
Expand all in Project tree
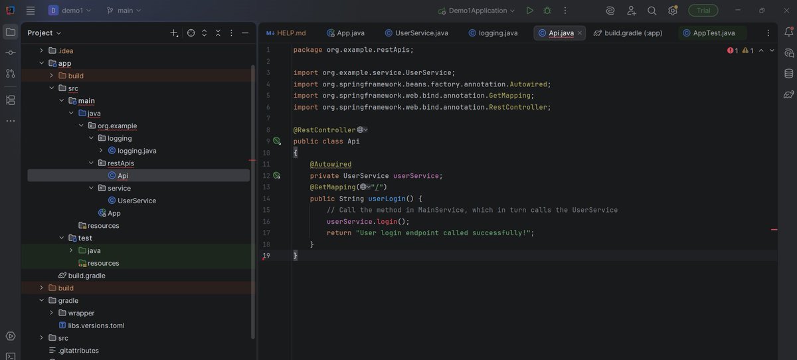pyautogui.click(x=205, y=33)
